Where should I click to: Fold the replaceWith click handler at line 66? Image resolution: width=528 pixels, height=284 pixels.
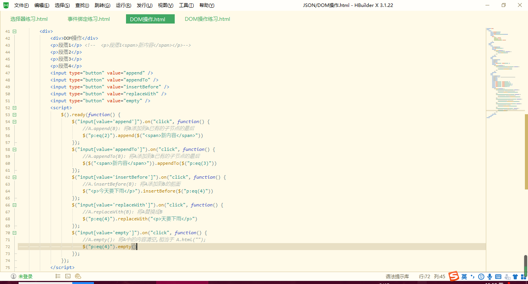[x=14, y=205]
